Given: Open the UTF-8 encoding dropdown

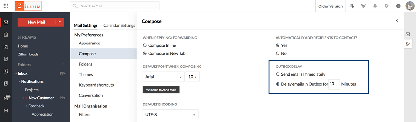Looking at the screenshot, I should pos(170,115).
